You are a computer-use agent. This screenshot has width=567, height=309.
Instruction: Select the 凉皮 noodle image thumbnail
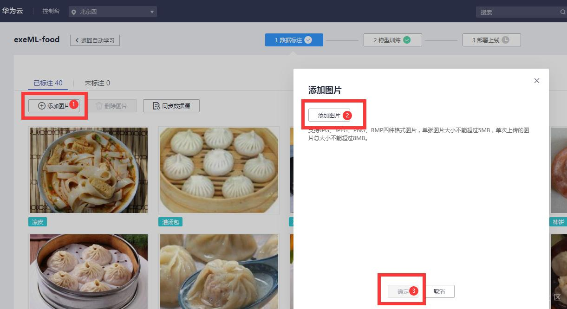click(x=89, y=170)
